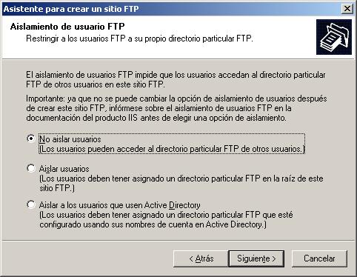This screenshot has width=357, height=277.
Task: Click the 'documentación del producto IIS' text line
Action: [x=156, y=118]
